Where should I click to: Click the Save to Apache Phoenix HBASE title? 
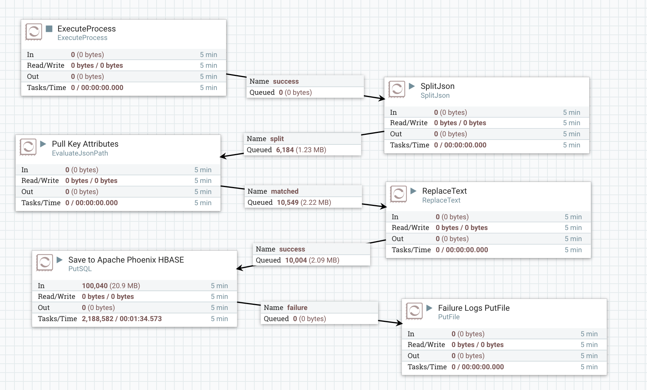126,260
